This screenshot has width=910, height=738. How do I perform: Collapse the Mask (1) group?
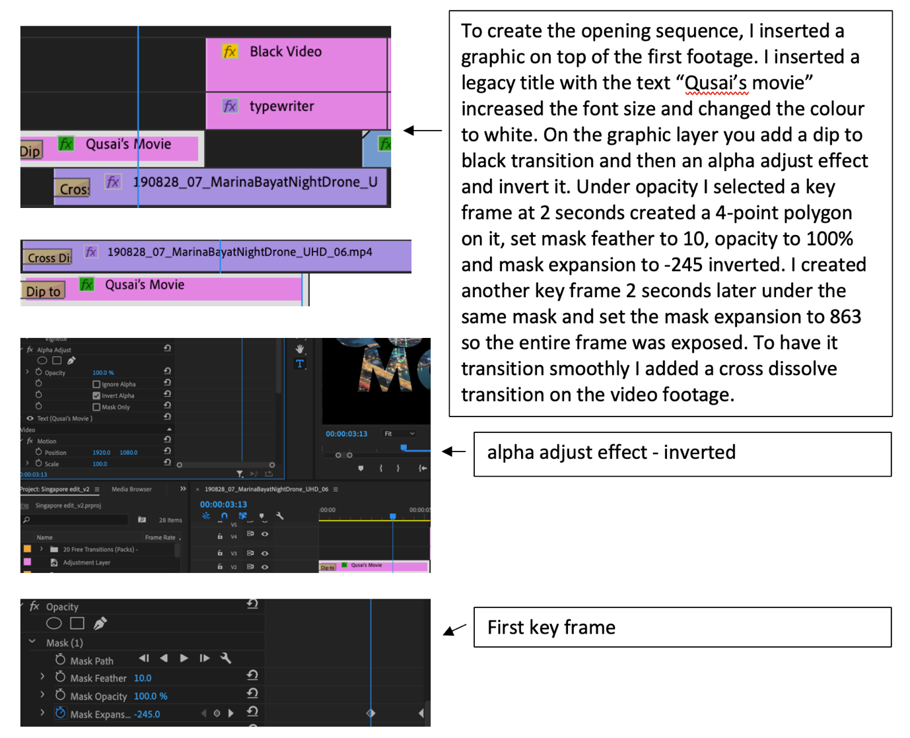tap(32, 642)
